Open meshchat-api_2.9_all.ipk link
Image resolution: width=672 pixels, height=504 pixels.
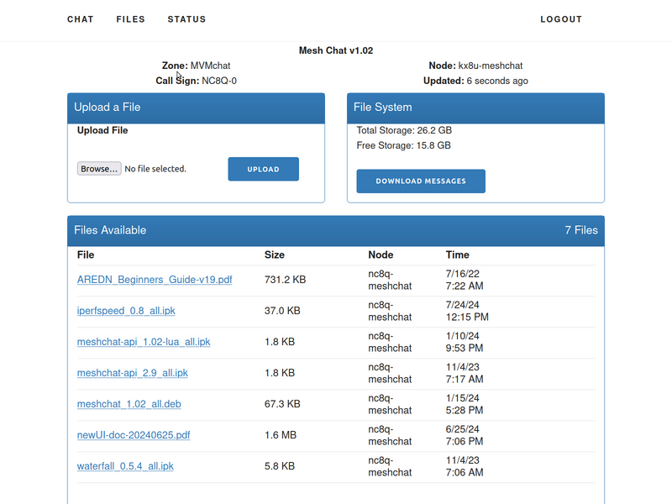133,373
